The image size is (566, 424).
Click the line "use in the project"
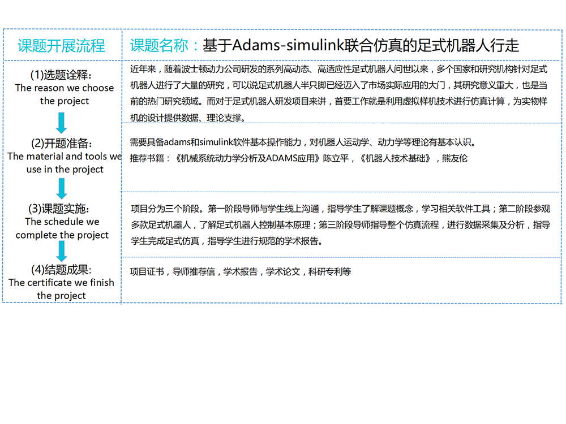tap(65, 169)
